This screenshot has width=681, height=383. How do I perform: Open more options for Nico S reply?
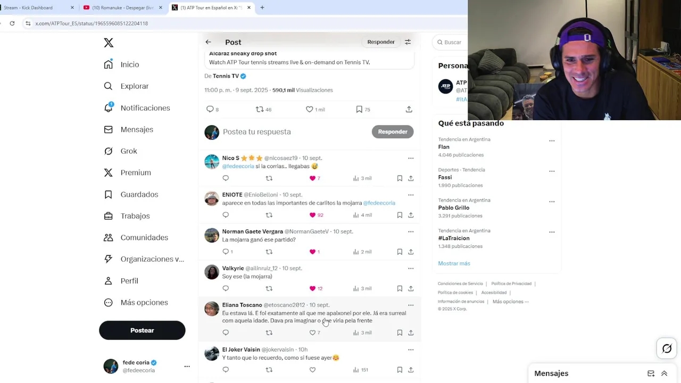[411, 158]
